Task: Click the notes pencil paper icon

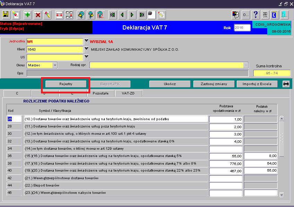Action: pos(161,15)
